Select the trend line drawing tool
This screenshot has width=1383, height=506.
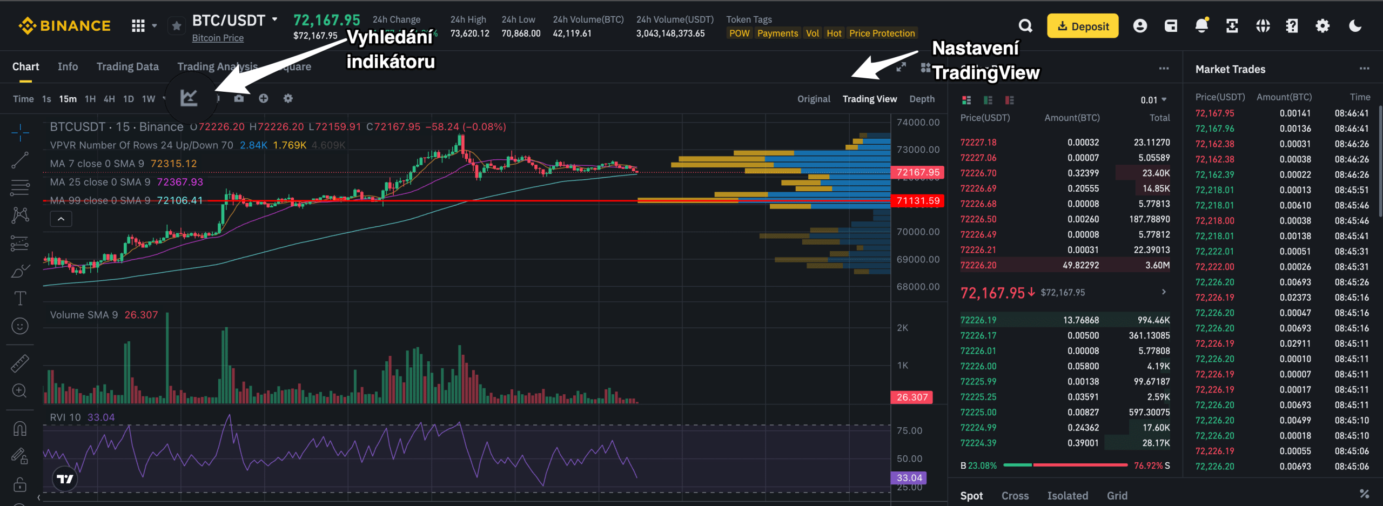pyautogui.click(x=20, y=160)
